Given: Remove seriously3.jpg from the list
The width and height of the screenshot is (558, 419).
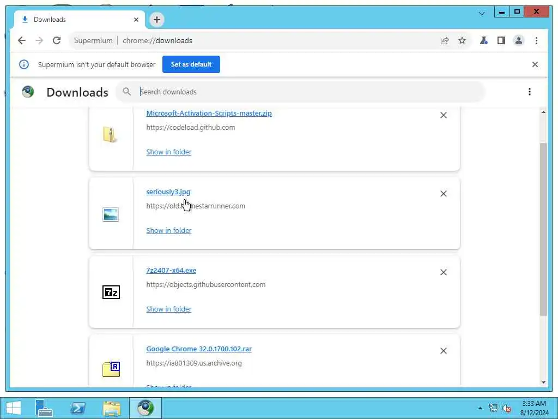Looking at the screenshot, I should coord(444,194).
